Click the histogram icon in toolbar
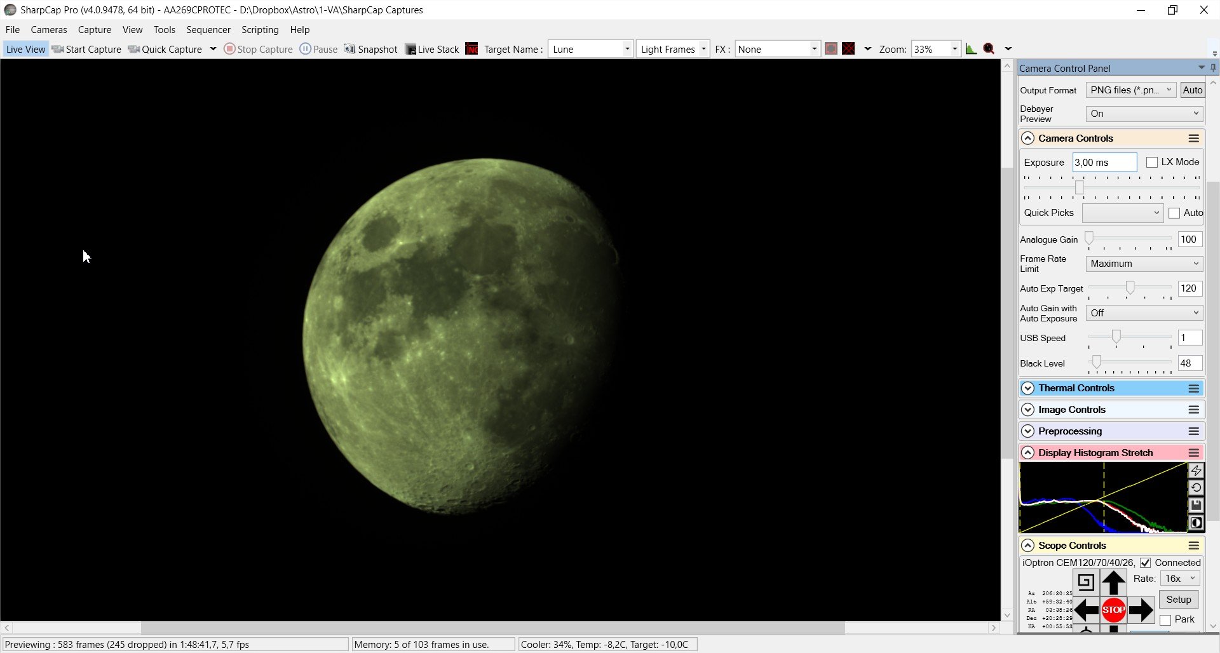Image resolution: width=1220 pixels, height=653 pixels. [x=971, y=49]
